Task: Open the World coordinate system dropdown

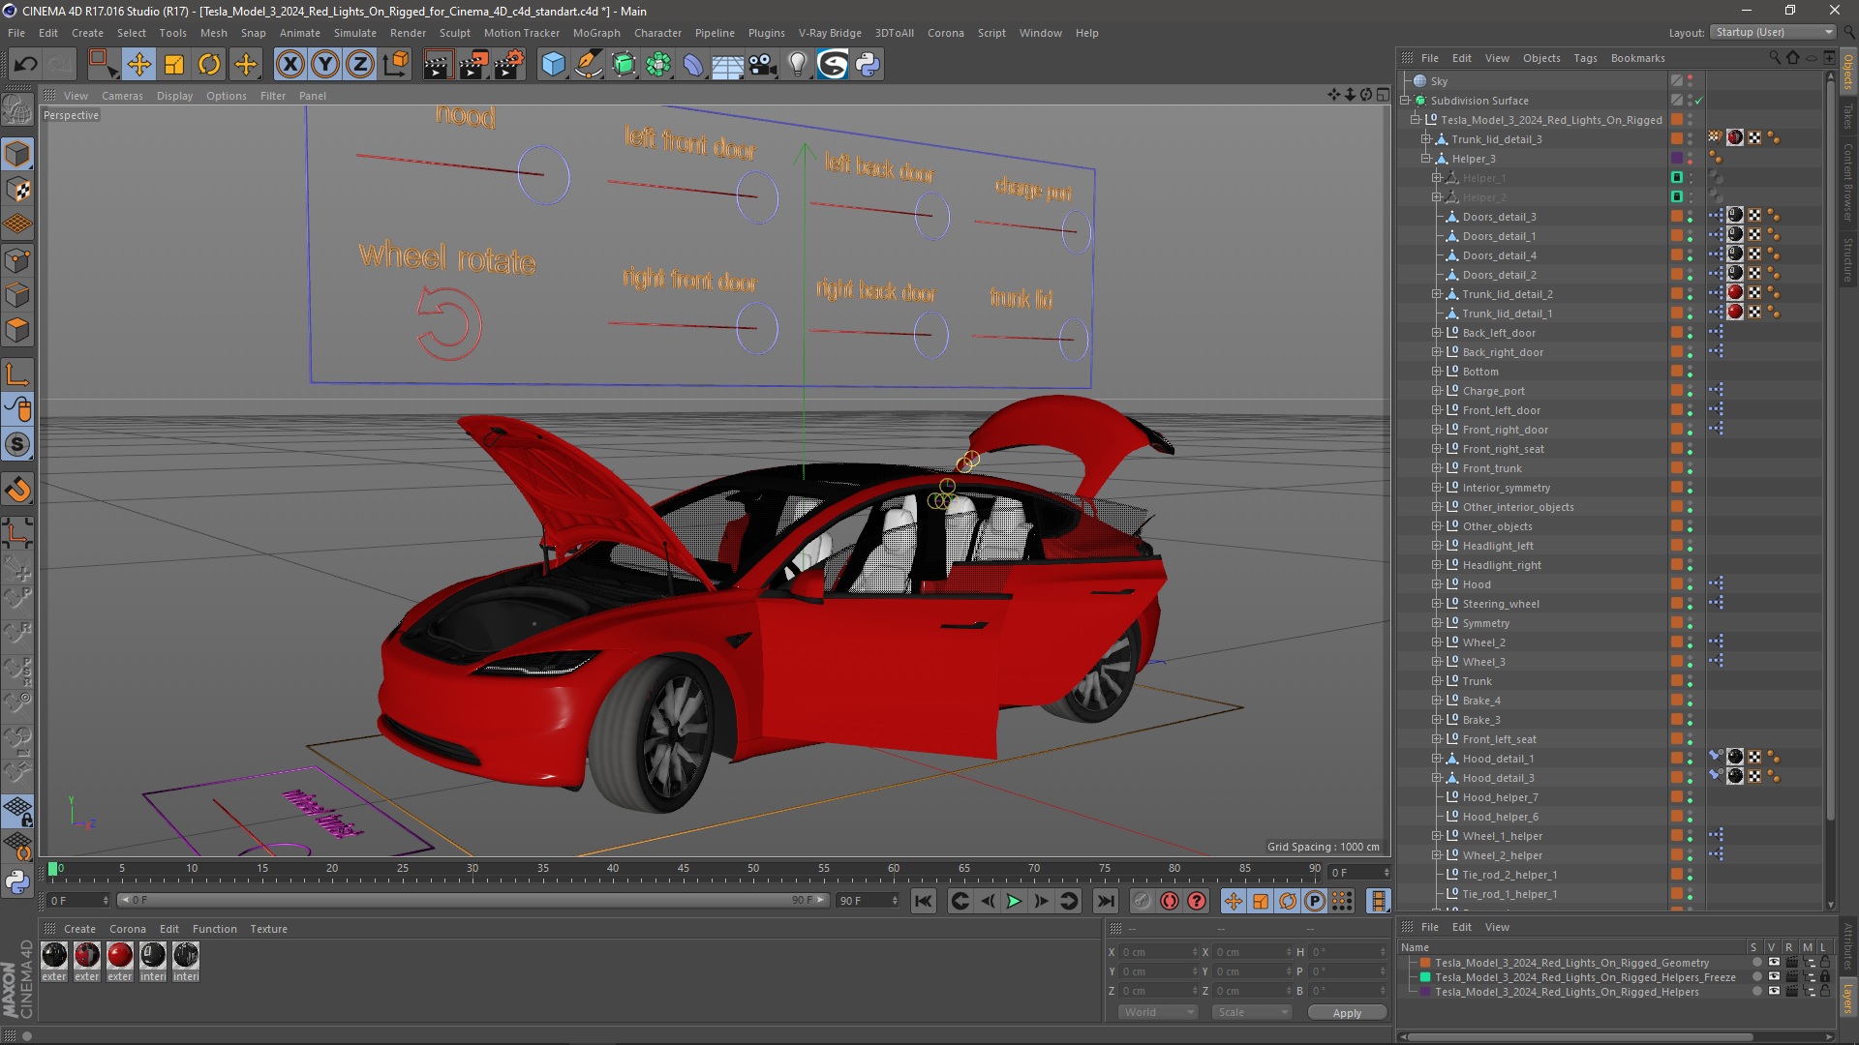Action: (1158, 1012)
